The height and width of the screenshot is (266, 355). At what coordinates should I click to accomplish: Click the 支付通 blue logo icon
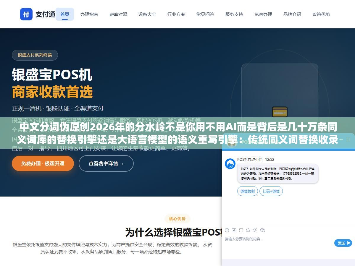click(26, 14)
